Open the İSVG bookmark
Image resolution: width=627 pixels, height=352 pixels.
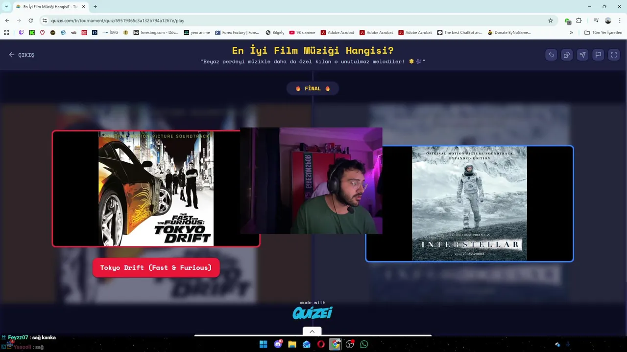pyautogui.click(x=110, y=33)
